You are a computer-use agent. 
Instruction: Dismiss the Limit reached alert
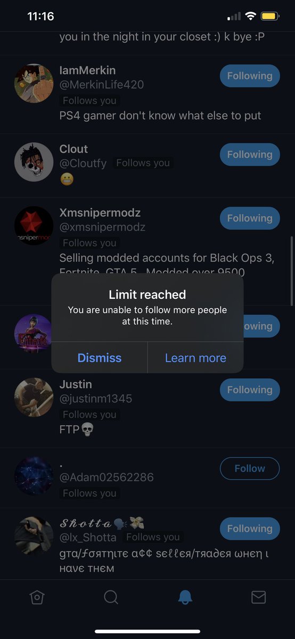(100, 358)
